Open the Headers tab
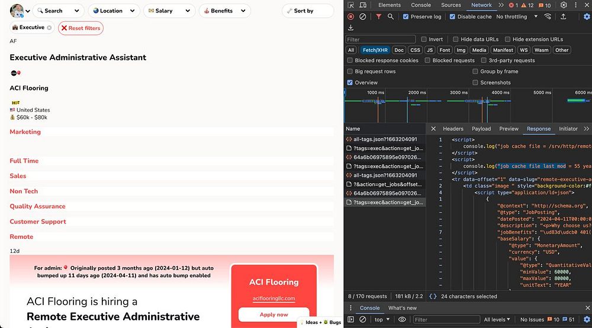Viewport: 592px width, 328px height. pos(453,129)
